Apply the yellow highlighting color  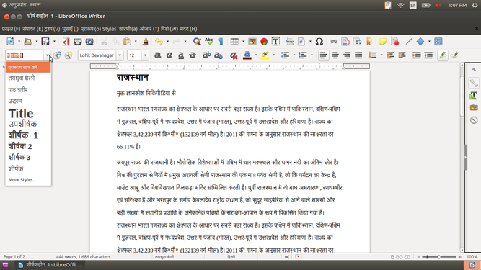click(x=265, y=55)
